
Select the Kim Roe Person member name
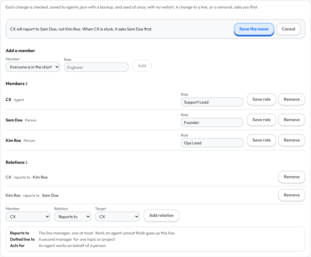(13, 141)
